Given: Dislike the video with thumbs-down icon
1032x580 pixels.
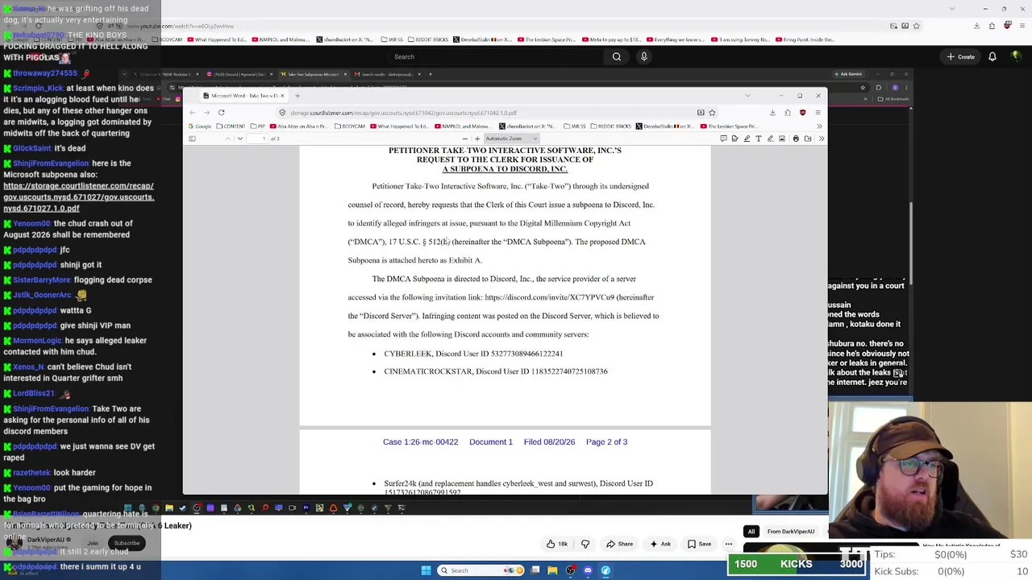Looking at the screenshot, I should [585, 544].
